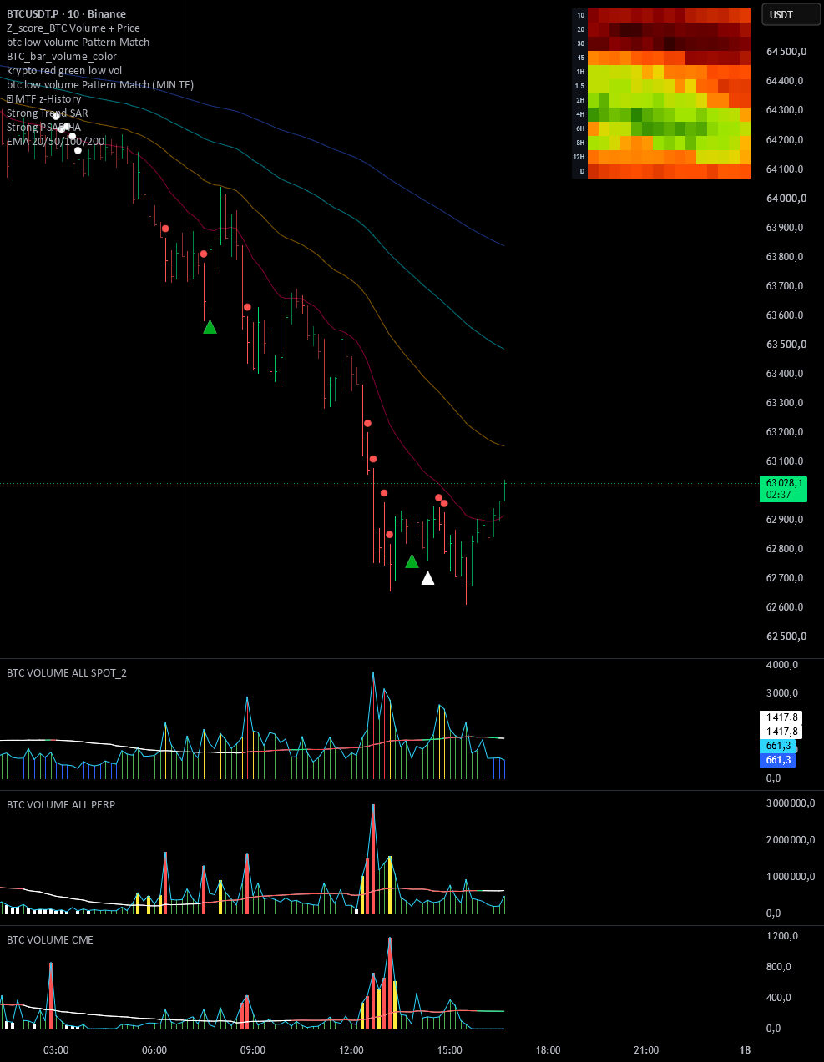Select the Strong Trend SAR indicator label
The width and height of the screenshot is (824, 1062).
48,113
